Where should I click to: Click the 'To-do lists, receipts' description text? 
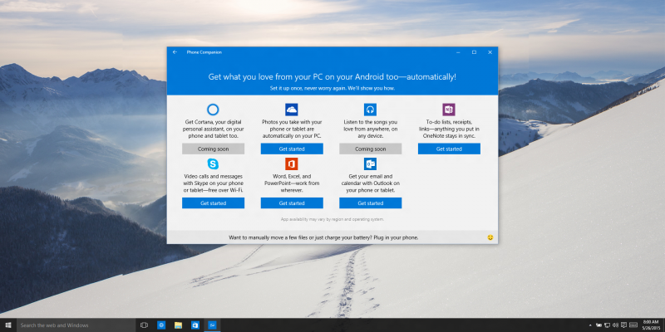[449, 129]
